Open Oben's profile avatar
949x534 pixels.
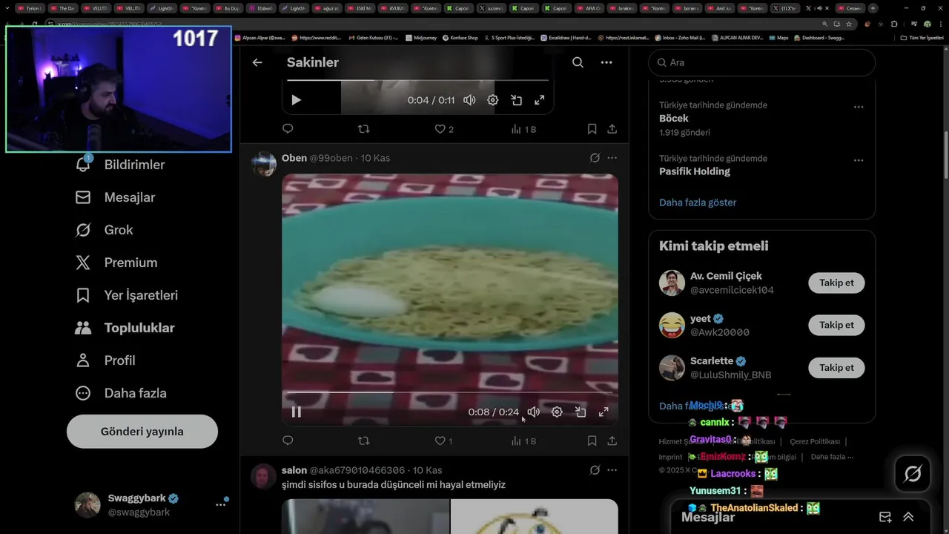pyautogui.click(x=264, y=163)
